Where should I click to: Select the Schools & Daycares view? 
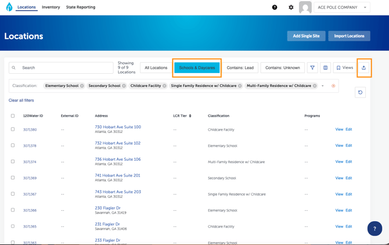tap(197, 68)
